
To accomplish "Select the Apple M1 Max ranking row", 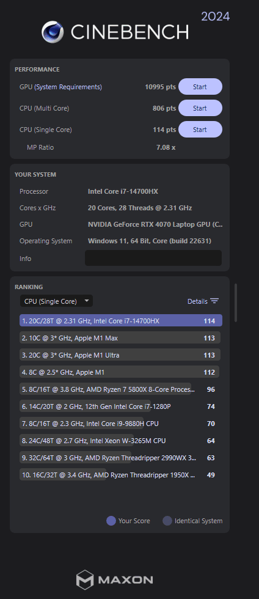I will (x=121, y=338).
